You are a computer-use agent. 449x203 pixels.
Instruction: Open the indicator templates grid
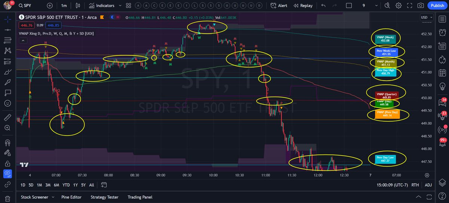click(x=129, y=6)
